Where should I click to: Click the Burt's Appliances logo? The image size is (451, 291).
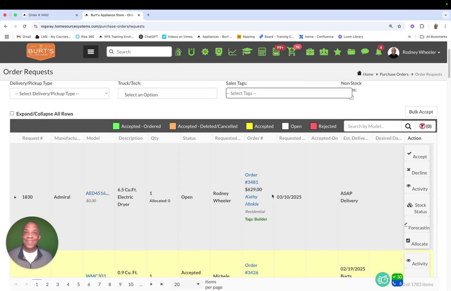coord(41,52)
